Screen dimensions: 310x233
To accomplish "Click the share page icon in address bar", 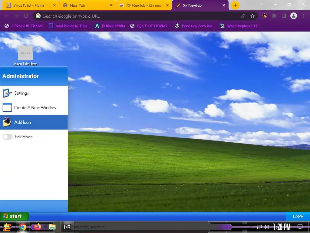I will click(x=243, y=16).
